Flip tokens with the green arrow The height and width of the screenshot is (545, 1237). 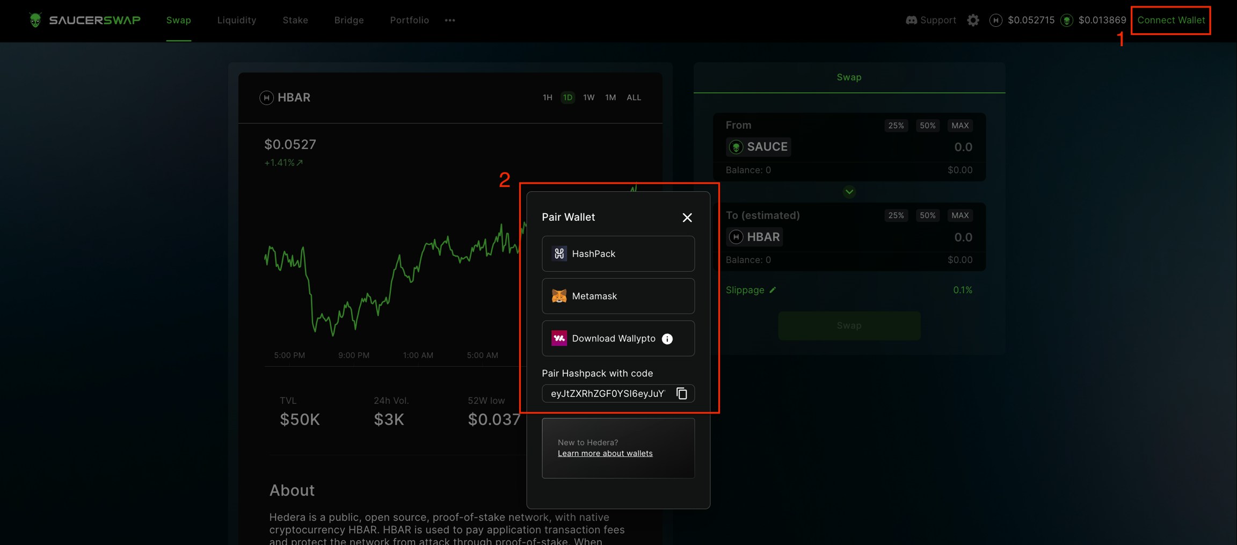(x=849, y=192)
